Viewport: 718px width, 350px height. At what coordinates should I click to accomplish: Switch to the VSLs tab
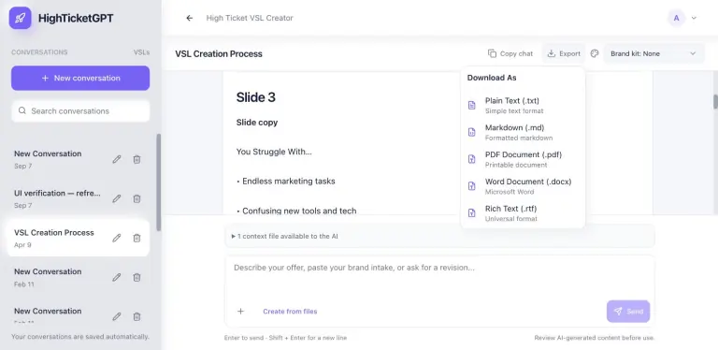(x=141, y=52)
